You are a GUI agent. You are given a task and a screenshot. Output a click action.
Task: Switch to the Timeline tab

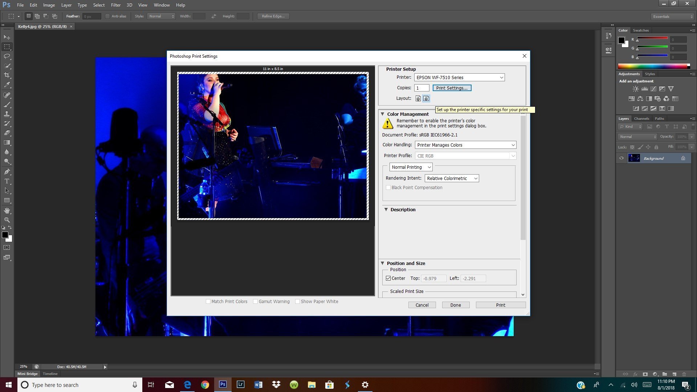click(x=50, y=374)
